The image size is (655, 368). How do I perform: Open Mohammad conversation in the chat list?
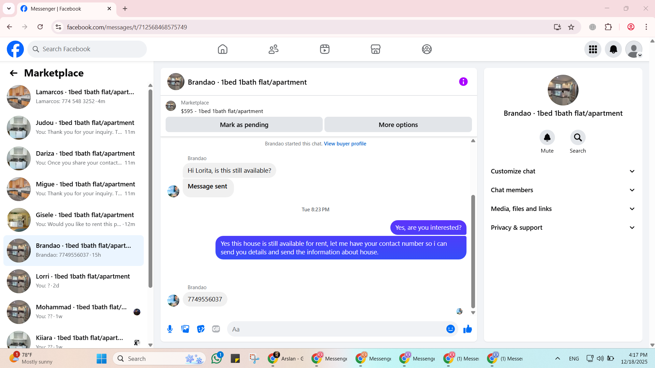click(73, 312)
